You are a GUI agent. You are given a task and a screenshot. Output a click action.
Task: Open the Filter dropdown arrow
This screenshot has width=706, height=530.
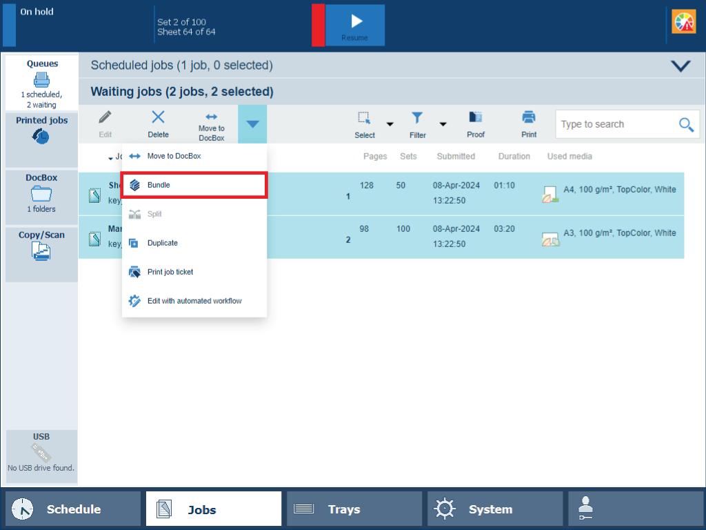click(443, 125)
